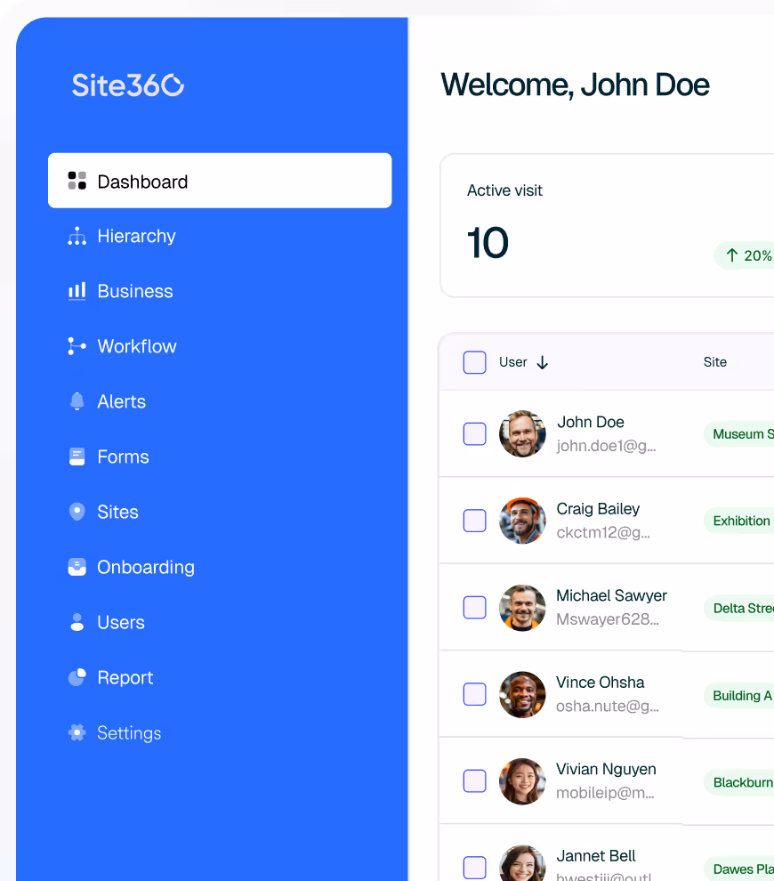Viewport: 774px width, 881px height.
Task: Click the Site column header
Action: (x=715, y=362)
